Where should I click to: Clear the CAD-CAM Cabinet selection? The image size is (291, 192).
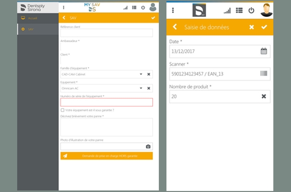(x=149, y=74)
